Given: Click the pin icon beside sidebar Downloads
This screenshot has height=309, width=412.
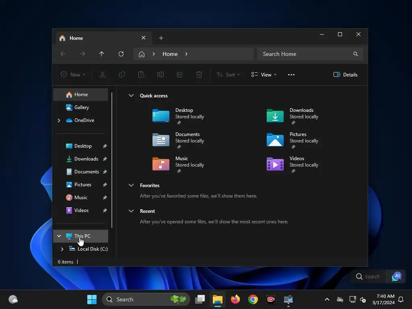Looking at the screenshot, I should (105, 159).
